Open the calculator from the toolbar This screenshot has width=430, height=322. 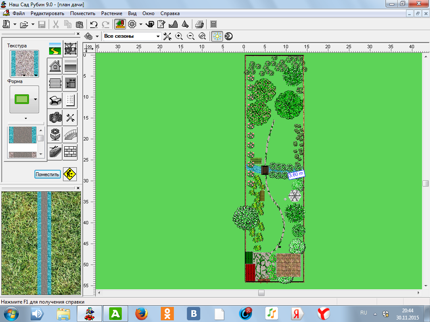[214, 24]
